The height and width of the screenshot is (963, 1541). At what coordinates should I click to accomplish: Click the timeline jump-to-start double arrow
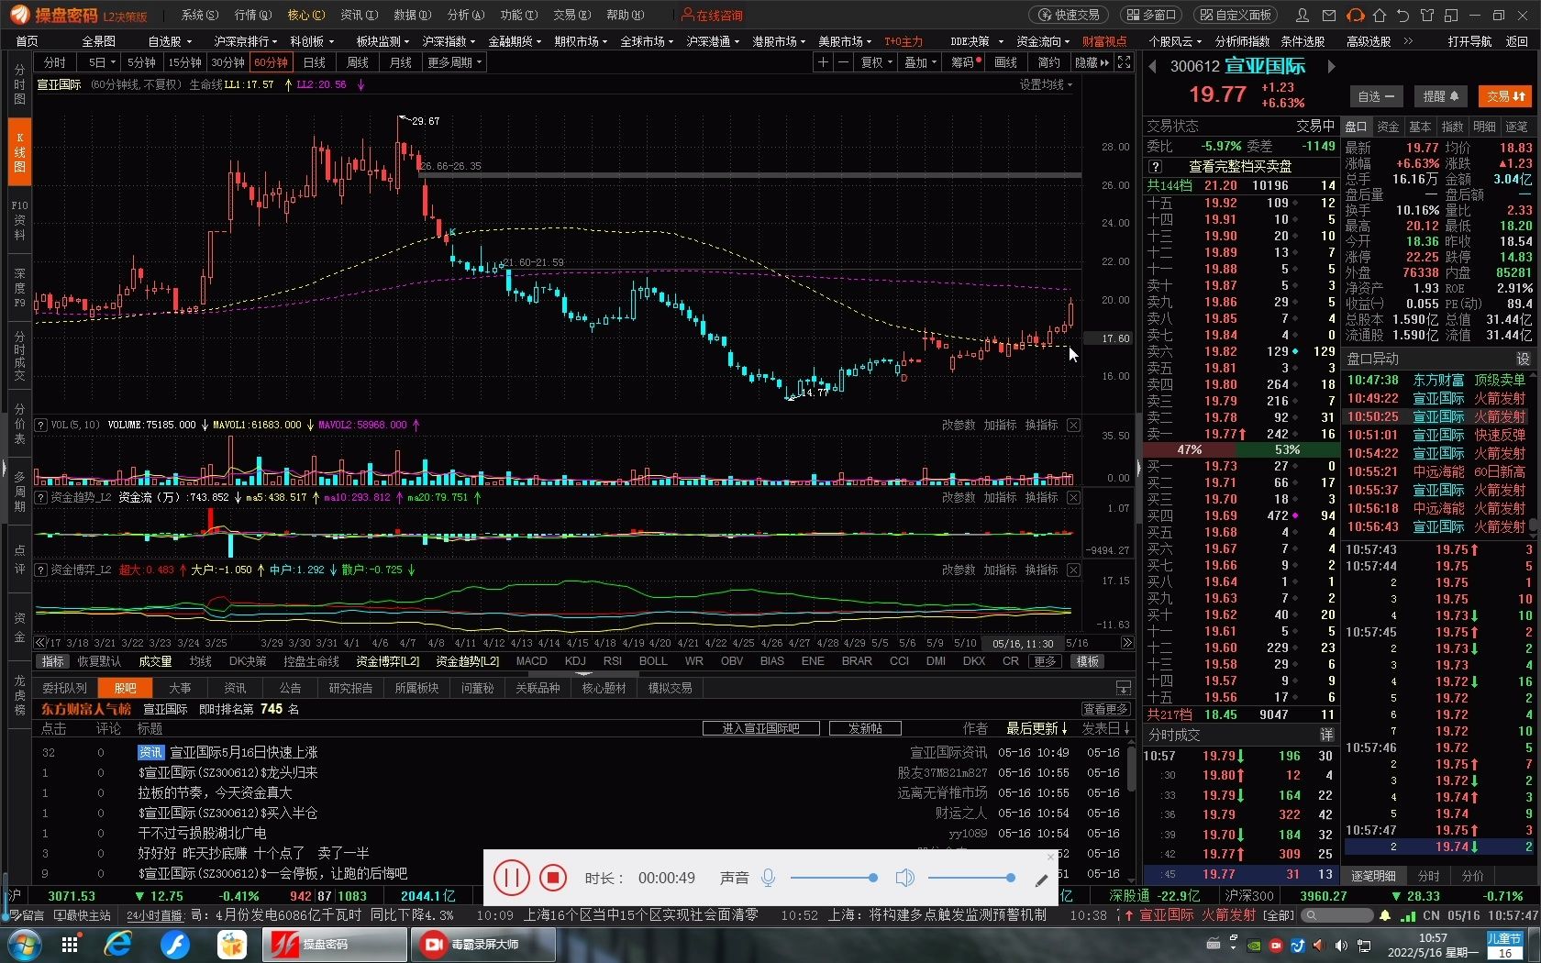pos(40,642)
